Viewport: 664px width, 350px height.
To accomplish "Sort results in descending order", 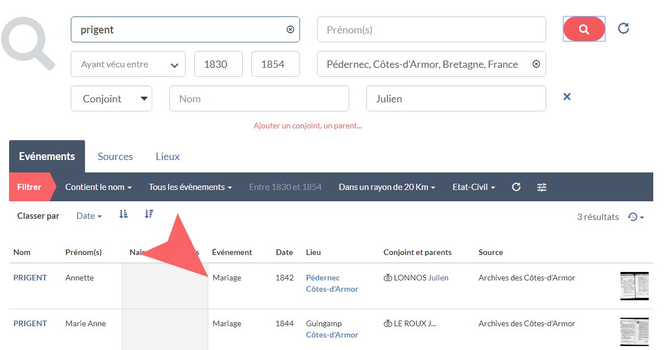I will pos(149,214).
